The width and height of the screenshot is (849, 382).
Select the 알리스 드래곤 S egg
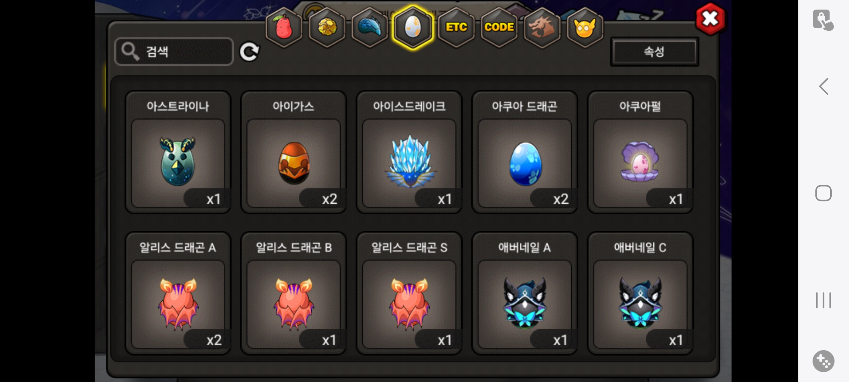pyautogui.click(x=409, y=293)
